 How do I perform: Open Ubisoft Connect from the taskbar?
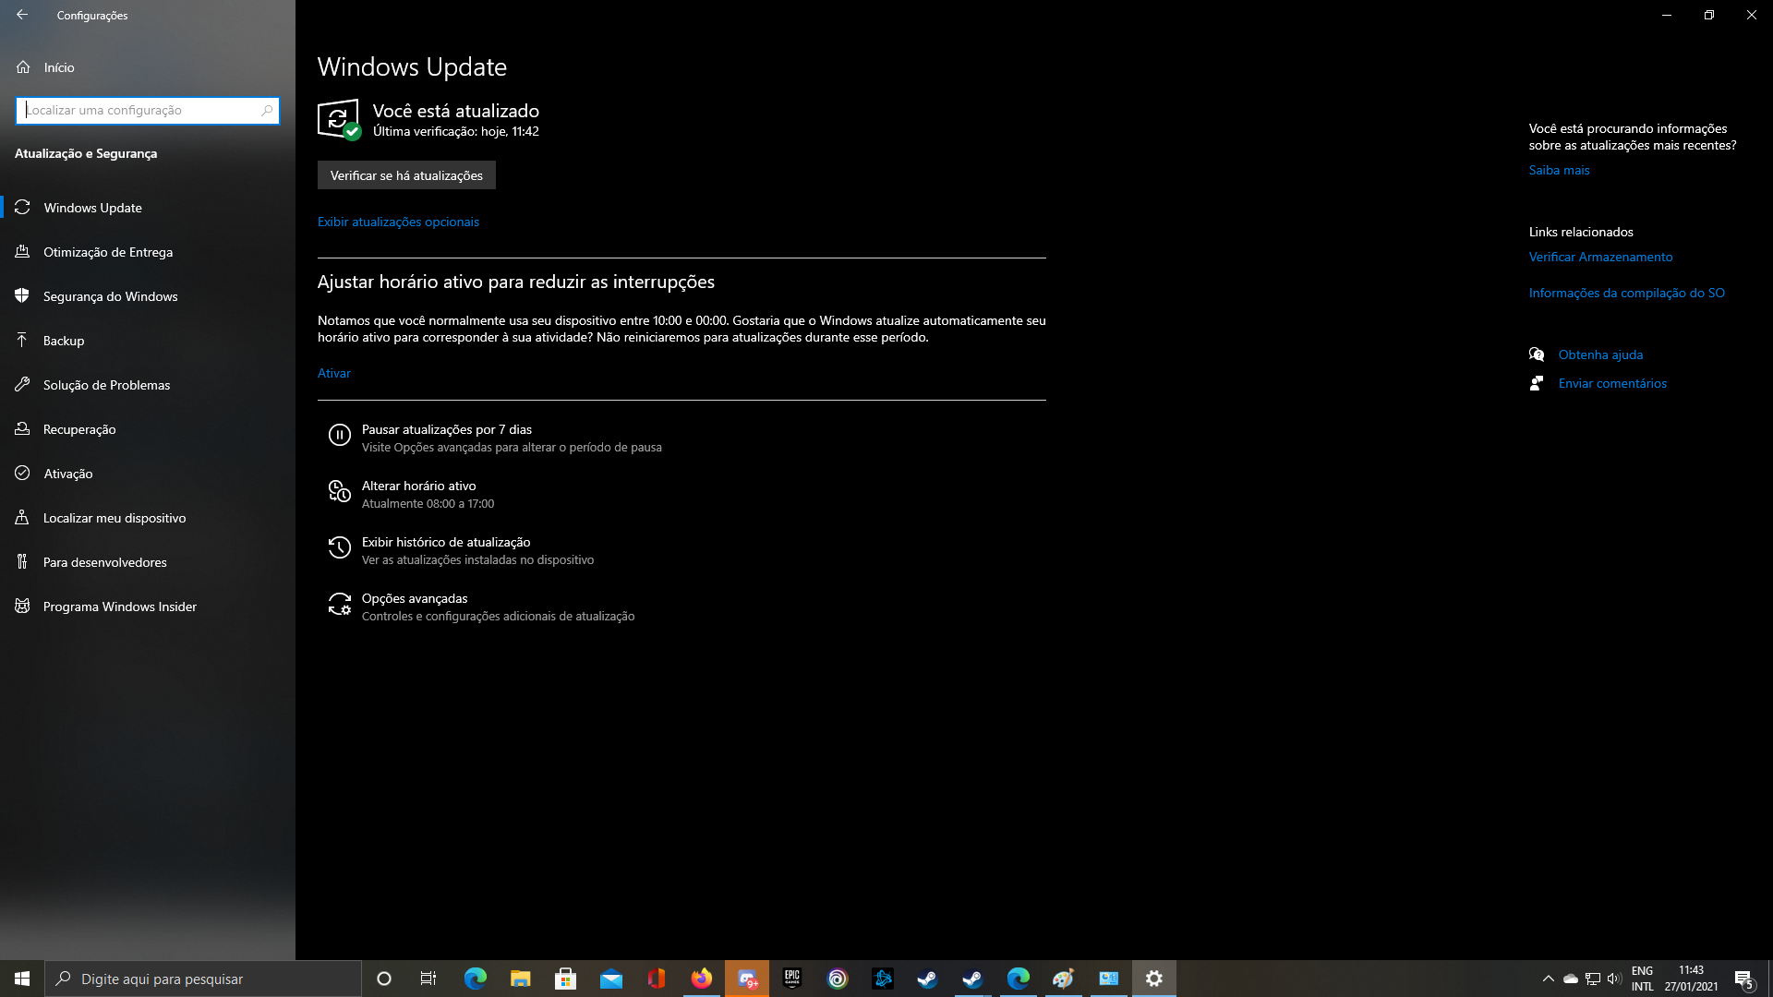tap(838, 979)
